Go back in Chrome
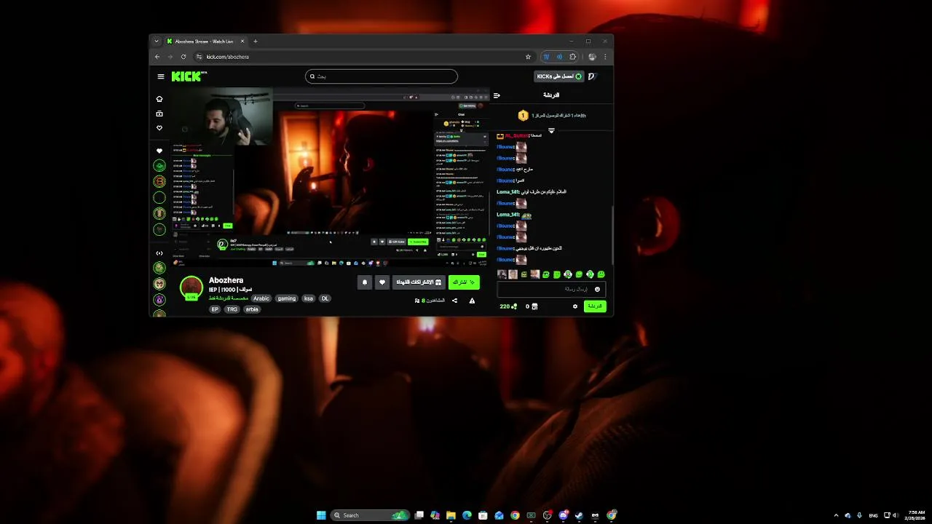Viewport: 932px width, 524px height. point(157,57)
